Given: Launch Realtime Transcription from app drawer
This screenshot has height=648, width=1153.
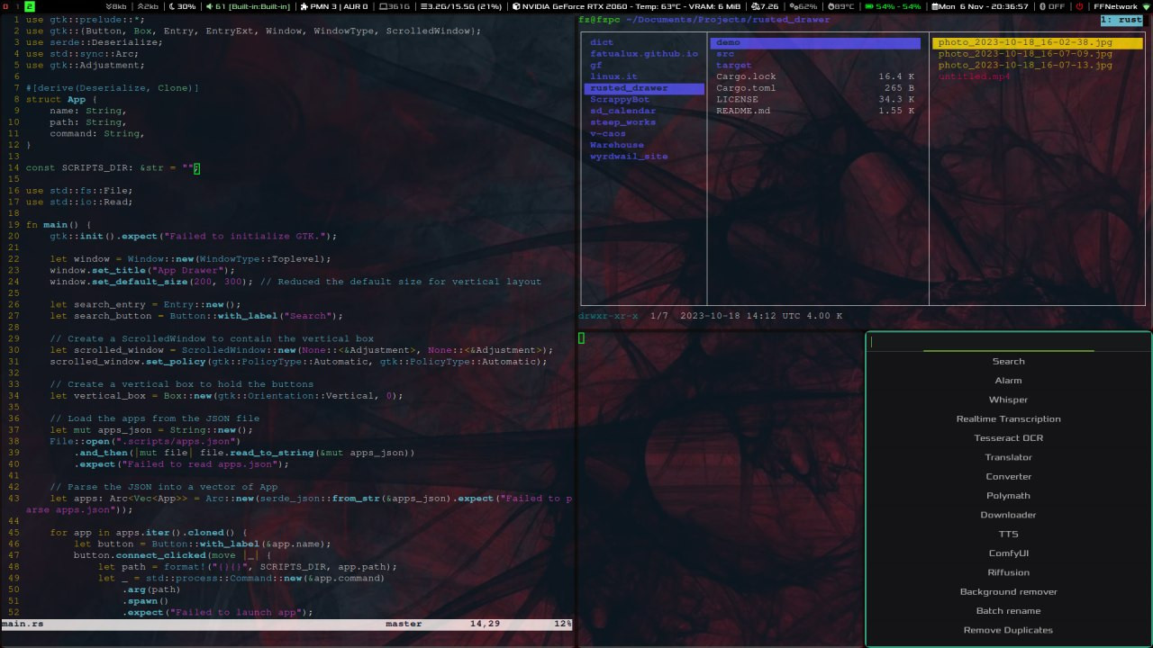Looking at the screenshot, I should pos(1008,418).
